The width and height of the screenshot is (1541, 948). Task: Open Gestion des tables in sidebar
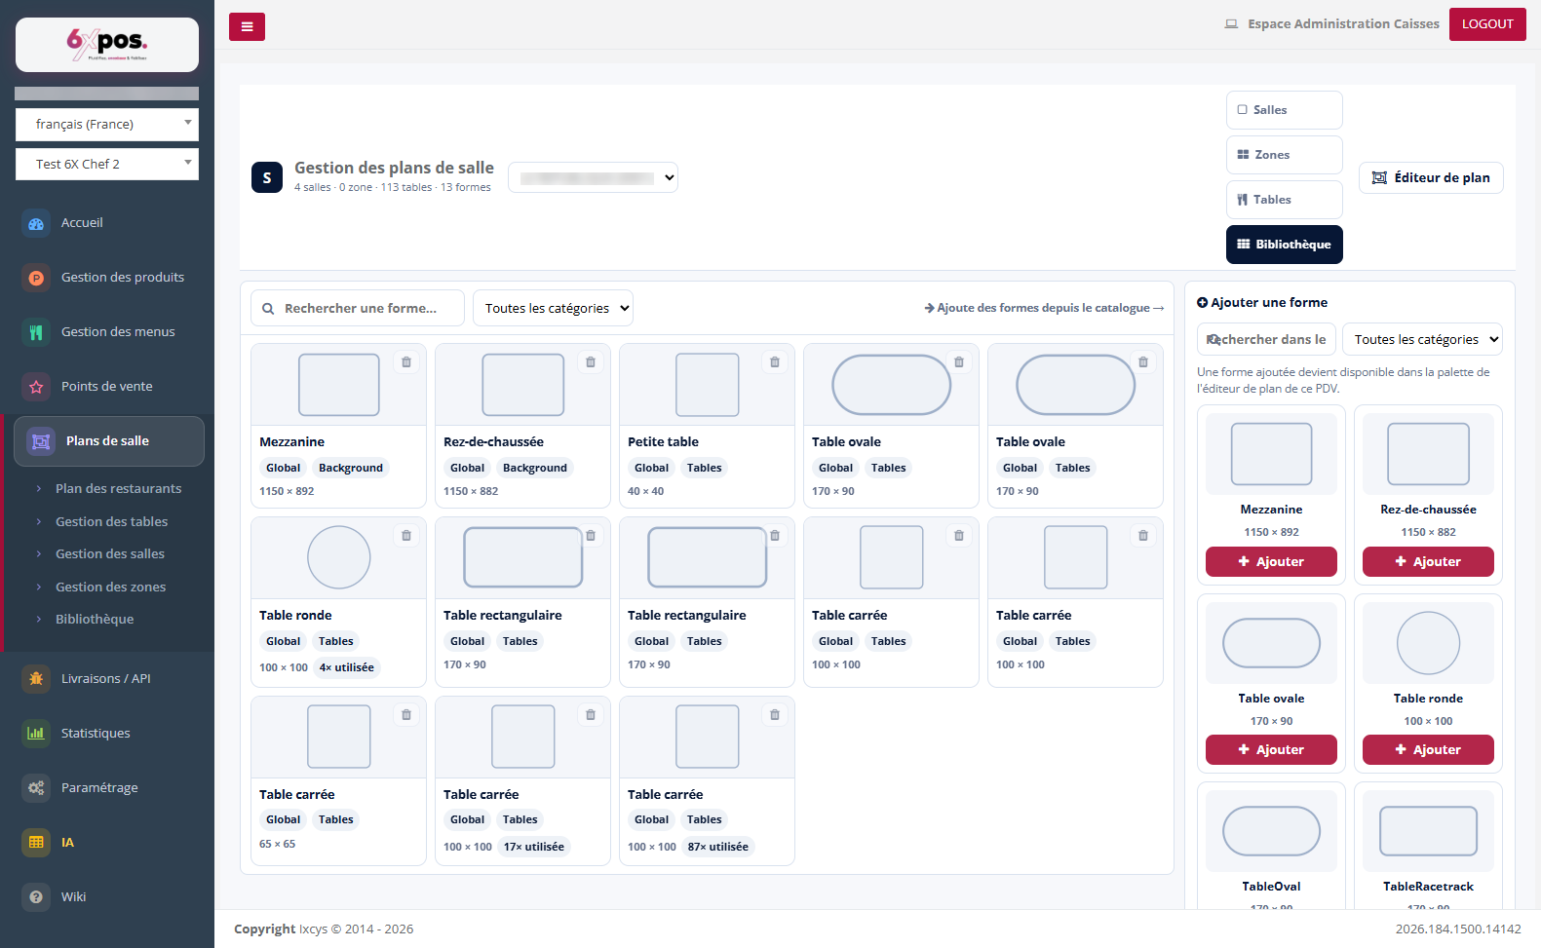pos(111,522)
